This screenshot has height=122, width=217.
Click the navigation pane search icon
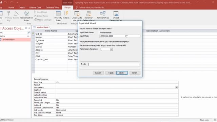[x=29, y=33]
